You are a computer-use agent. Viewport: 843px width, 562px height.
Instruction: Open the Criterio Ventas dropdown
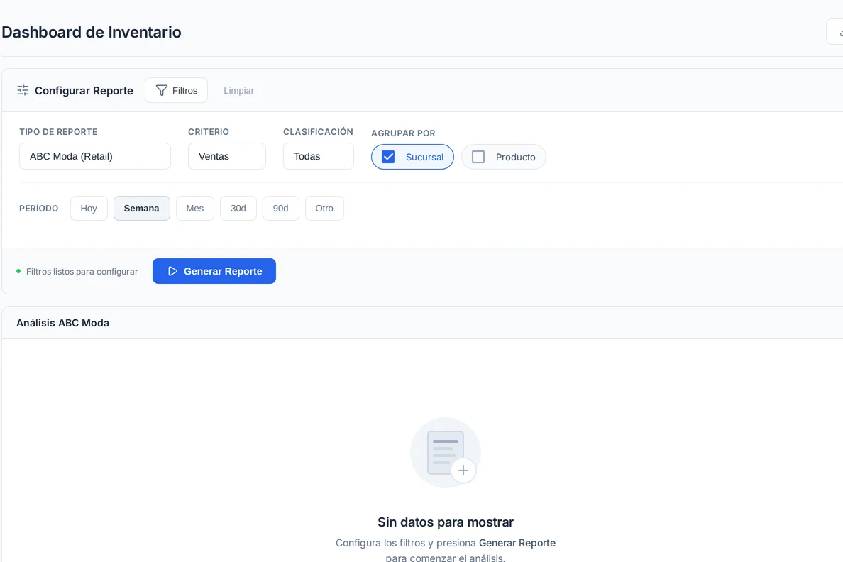click(x=227, y=156)
